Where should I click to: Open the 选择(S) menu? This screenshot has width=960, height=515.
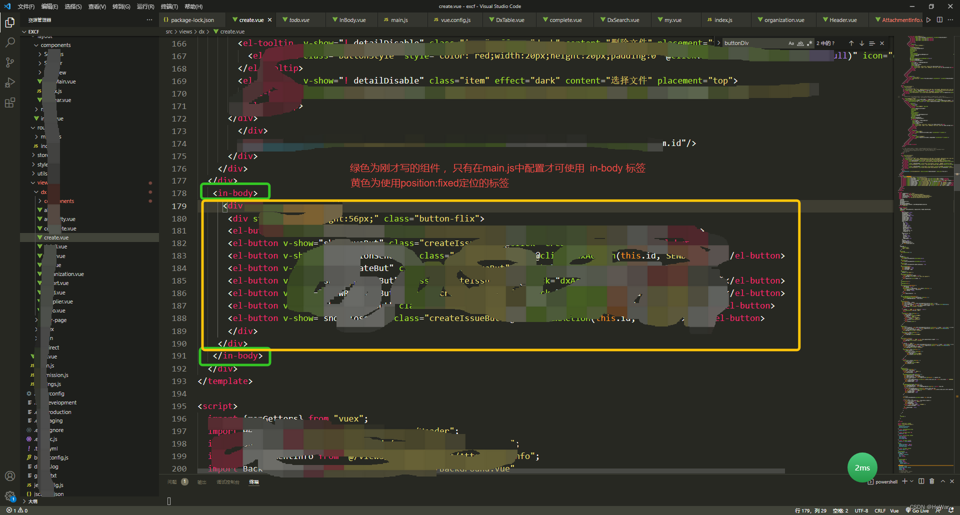(73, 6)
